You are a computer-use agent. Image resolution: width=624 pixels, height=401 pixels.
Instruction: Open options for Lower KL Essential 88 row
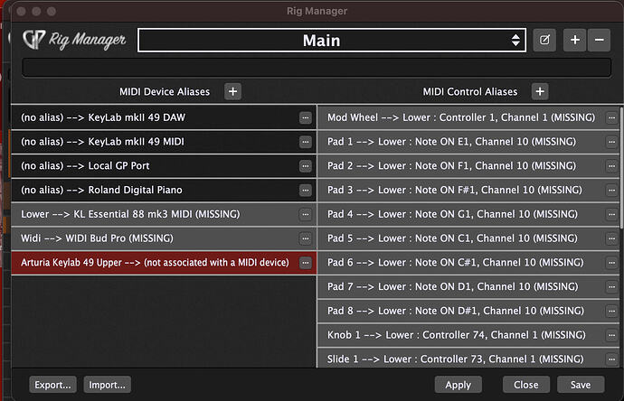[306, 215]
